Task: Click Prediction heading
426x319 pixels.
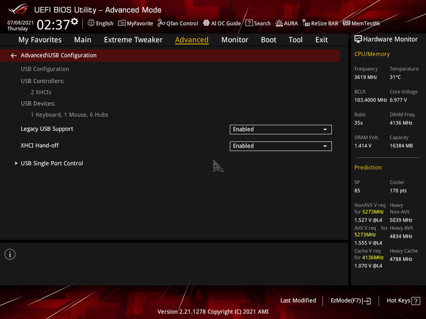Action: point(368,167)
